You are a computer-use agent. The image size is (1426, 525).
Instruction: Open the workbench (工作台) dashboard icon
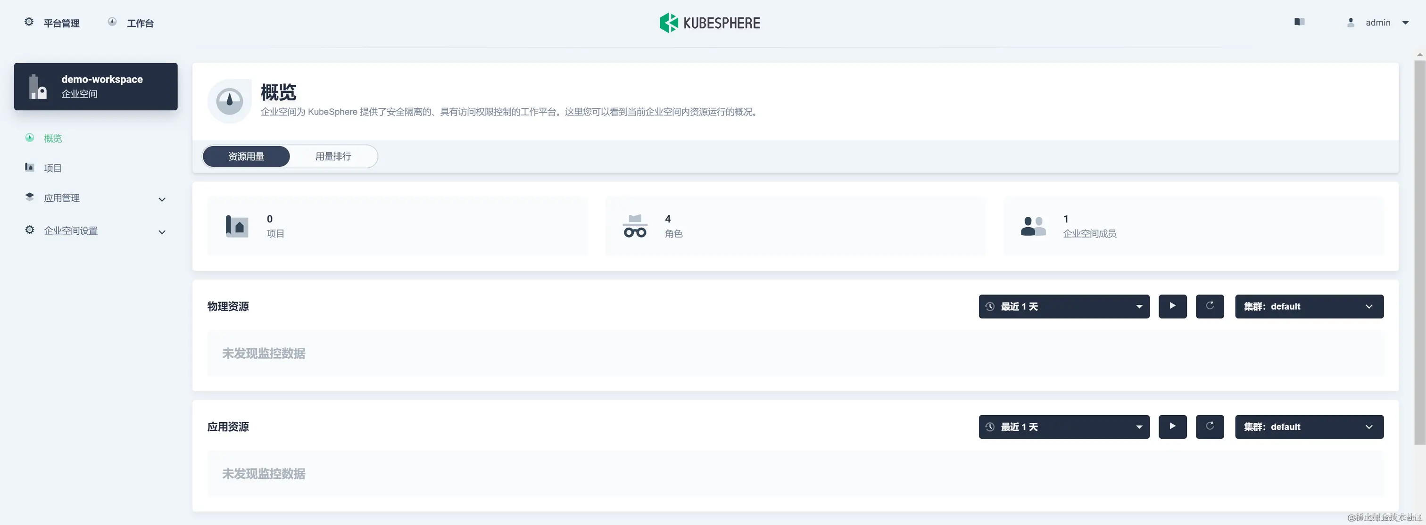coord(112,22)
